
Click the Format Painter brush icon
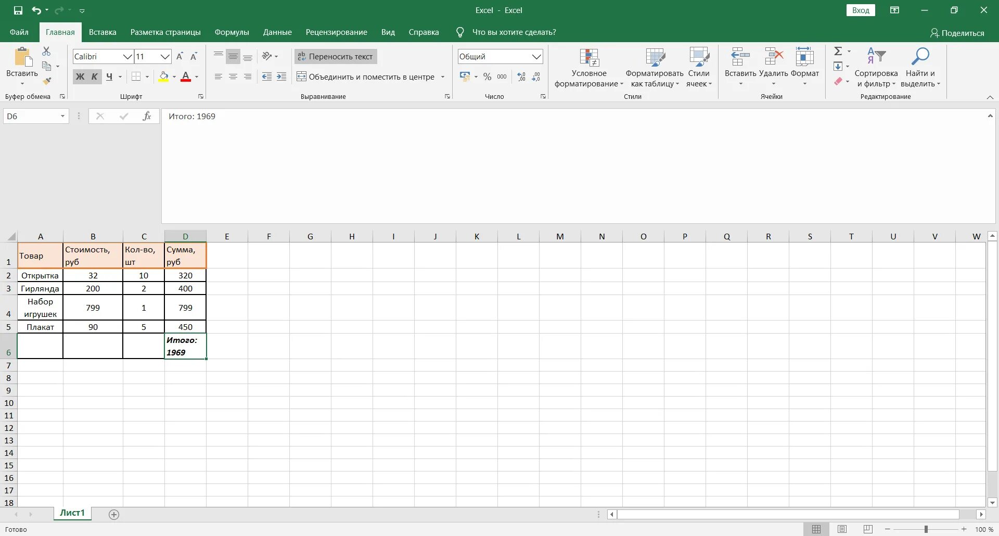pyautogui.click(x=47, y=81)
